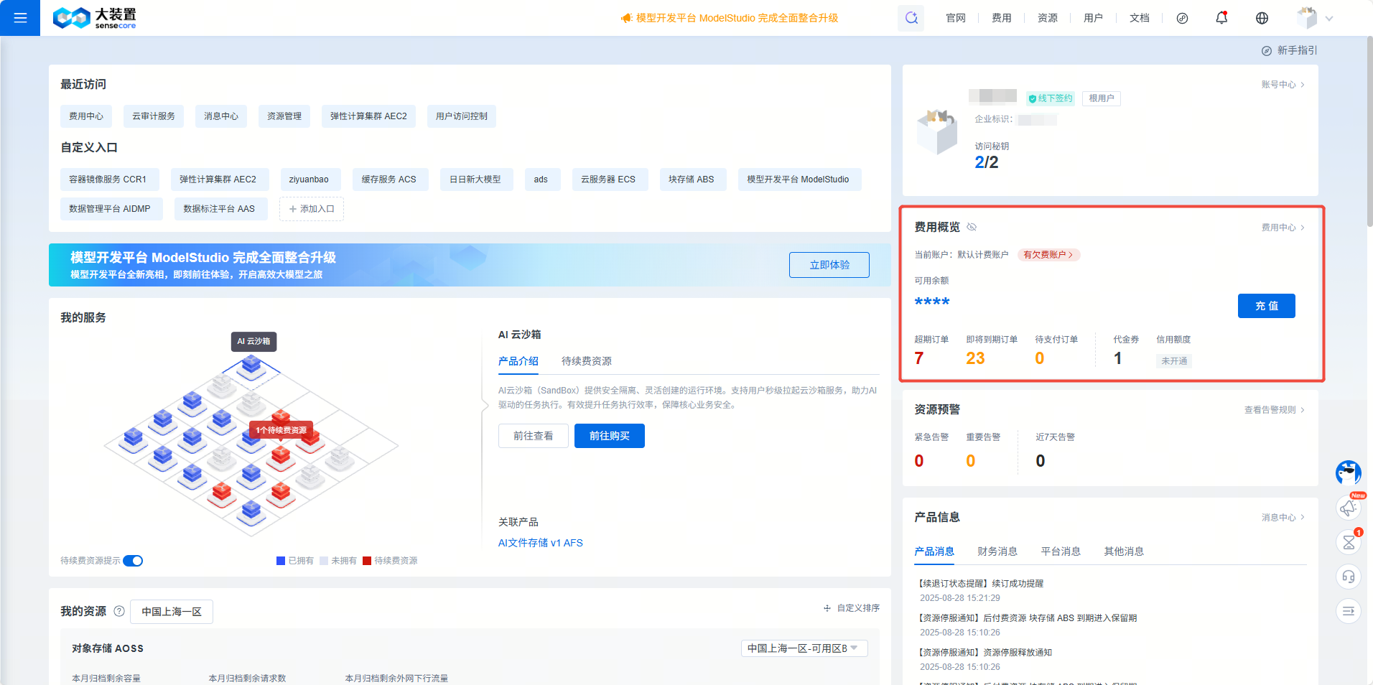Click the 充值 recharge button
Screen dimensions: 1373x685
tap(1266, 306)
